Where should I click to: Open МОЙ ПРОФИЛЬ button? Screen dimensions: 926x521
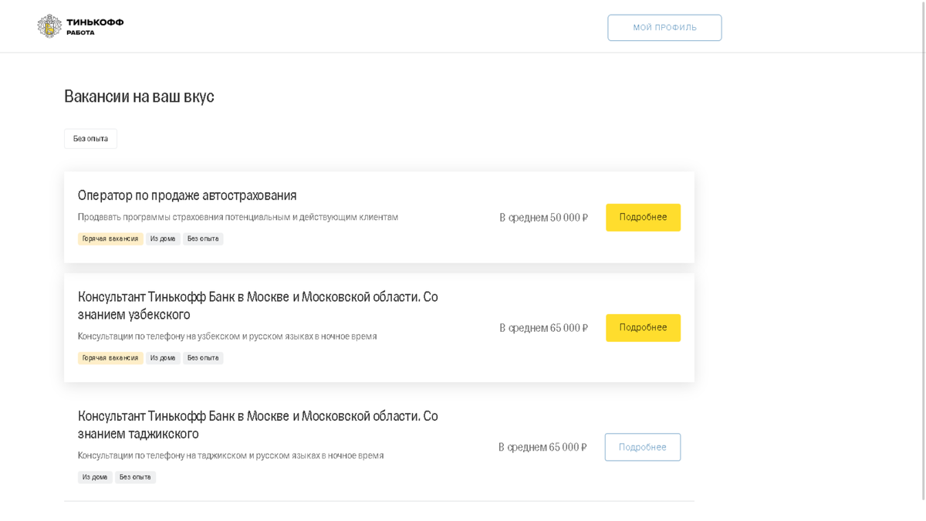664,28
